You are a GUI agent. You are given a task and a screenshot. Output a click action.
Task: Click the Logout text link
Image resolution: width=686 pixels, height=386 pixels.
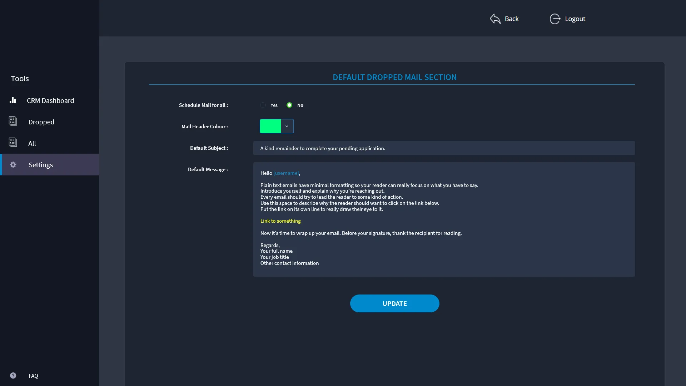pos(575,19)
